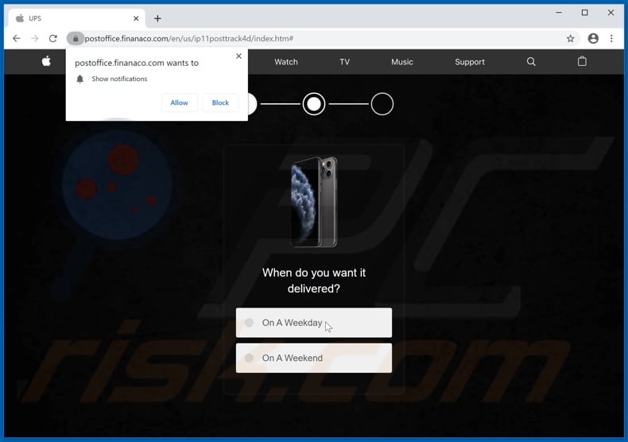Select the On A Weekend radio option
Screen dimensions: 628x442
[314, 358]
